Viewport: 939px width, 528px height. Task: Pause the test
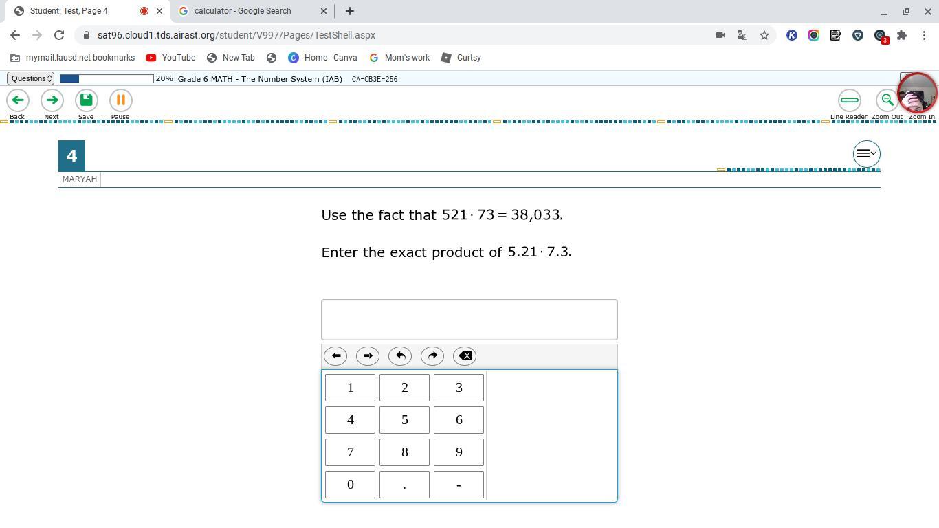point(120,100)
